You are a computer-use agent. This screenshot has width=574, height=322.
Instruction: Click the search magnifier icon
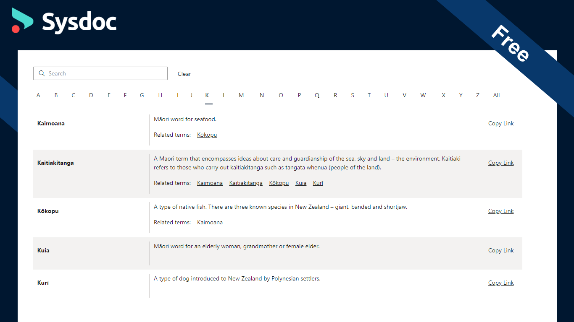42,73
